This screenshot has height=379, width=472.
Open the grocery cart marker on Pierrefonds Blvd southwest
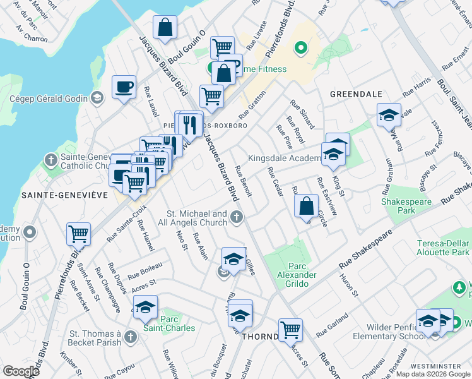pyautogui.click(x=79, y=234)
